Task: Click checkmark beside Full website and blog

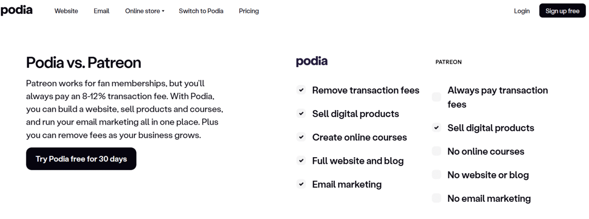Action: [x=301, y=161]
